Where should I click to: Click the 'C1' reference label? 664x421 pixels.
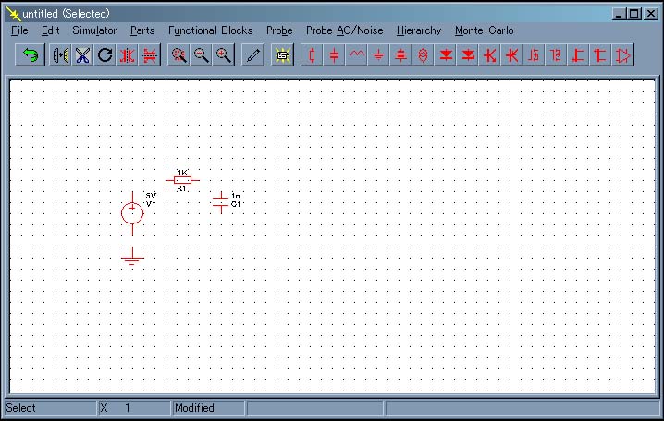[x=236, y=204]
